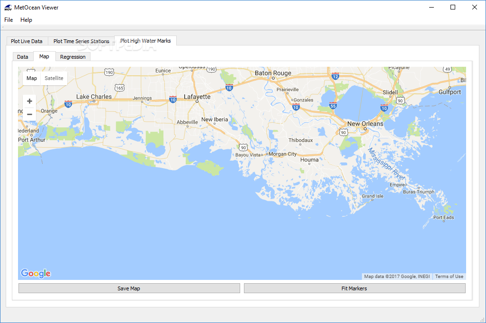Click the New Orleans map label
Viewport: 486px width, 323px height.
pyautogui.click(x=365, y=124)
